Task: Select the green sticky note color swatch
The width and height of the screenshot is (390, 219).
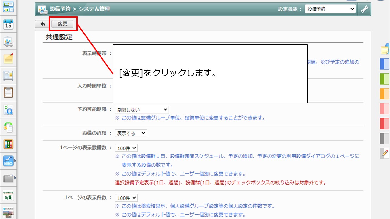Action: pyautogui.click(x=385, y=79)
